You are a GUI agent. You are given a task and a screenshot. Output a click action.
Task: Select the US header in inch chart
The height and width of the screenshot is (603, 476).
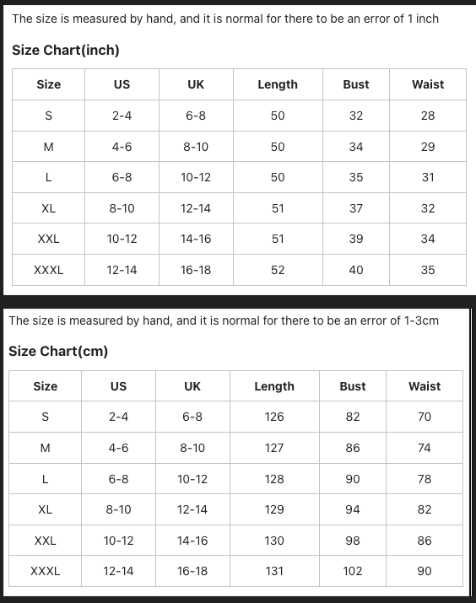pos(122,84)
